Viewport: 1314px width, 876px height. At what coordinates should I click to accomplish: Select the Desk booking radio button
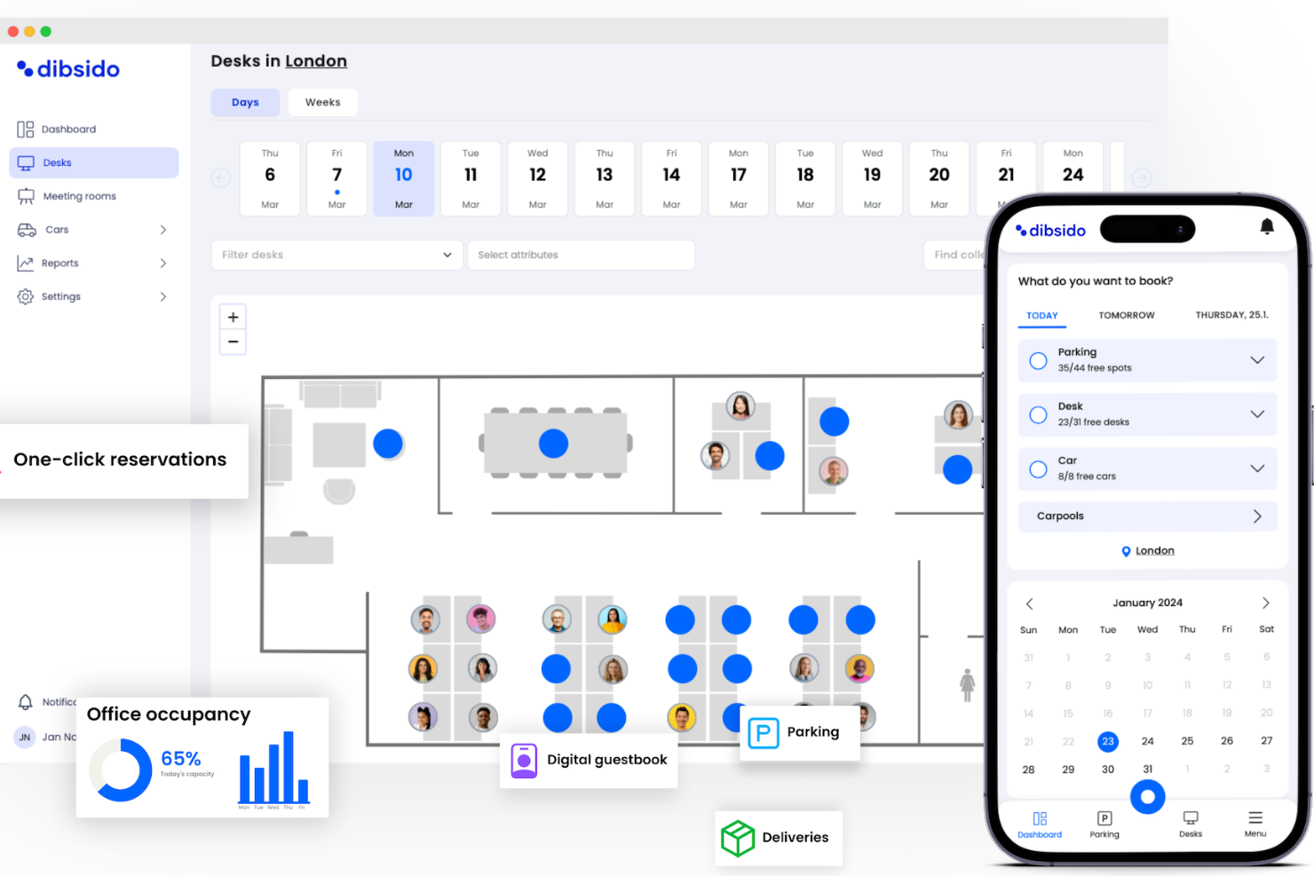(1038, 414)
